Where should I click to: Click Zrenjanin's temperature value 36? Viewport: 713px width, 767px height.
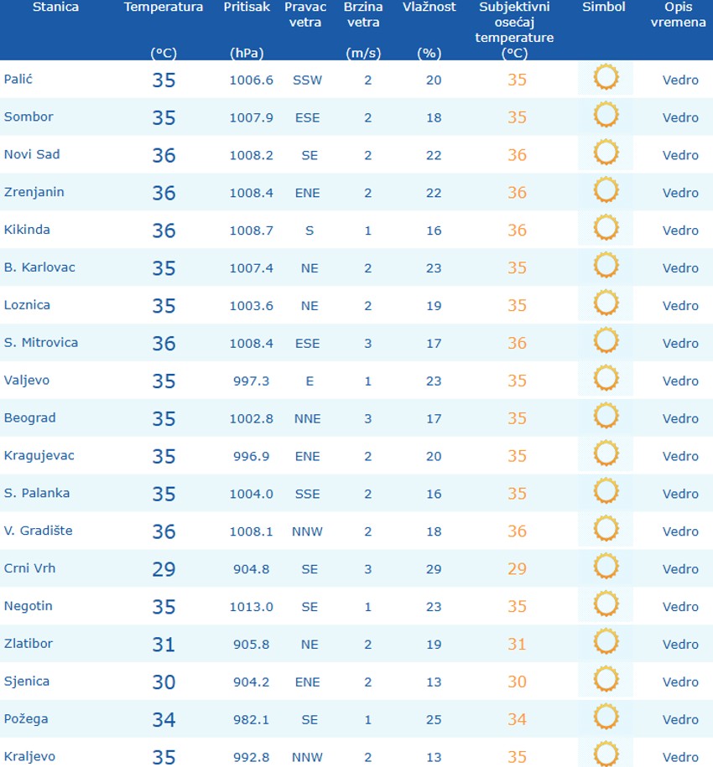(x=164, y=193)
